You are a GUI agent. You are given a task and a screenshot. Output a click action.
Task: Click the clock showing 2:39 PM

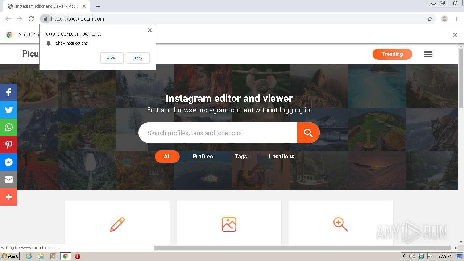pos(445,256)
